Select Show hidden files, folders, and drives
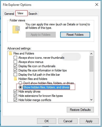 point(20,87)
